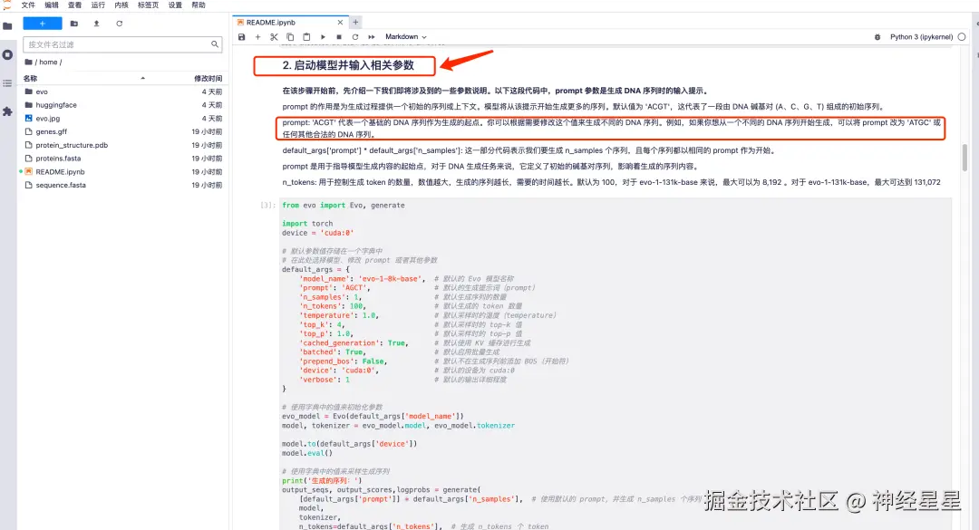Select the evo.jpg file
Screen dimensions: 979x530
(x=123, y=119)
